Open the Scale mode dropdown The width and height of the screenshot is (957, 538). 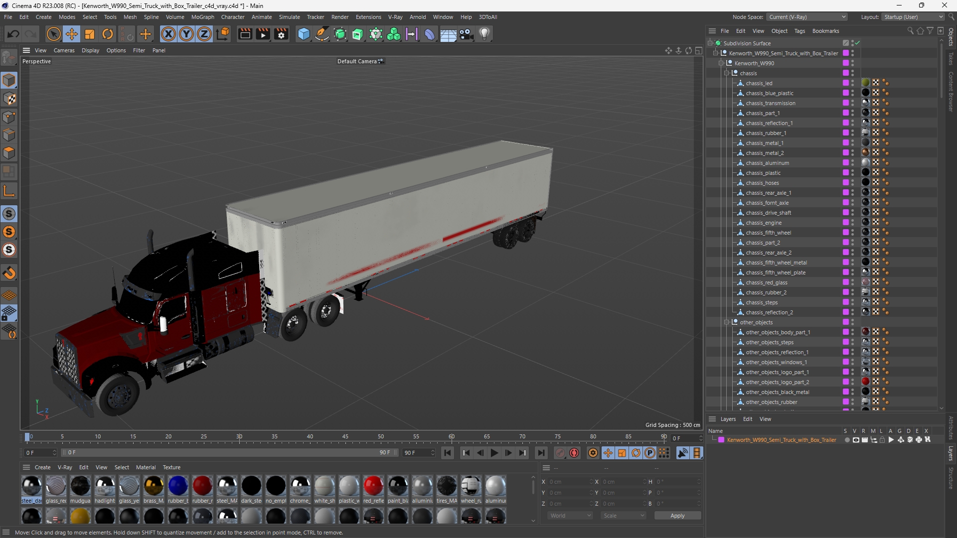(x=624, y=516)
